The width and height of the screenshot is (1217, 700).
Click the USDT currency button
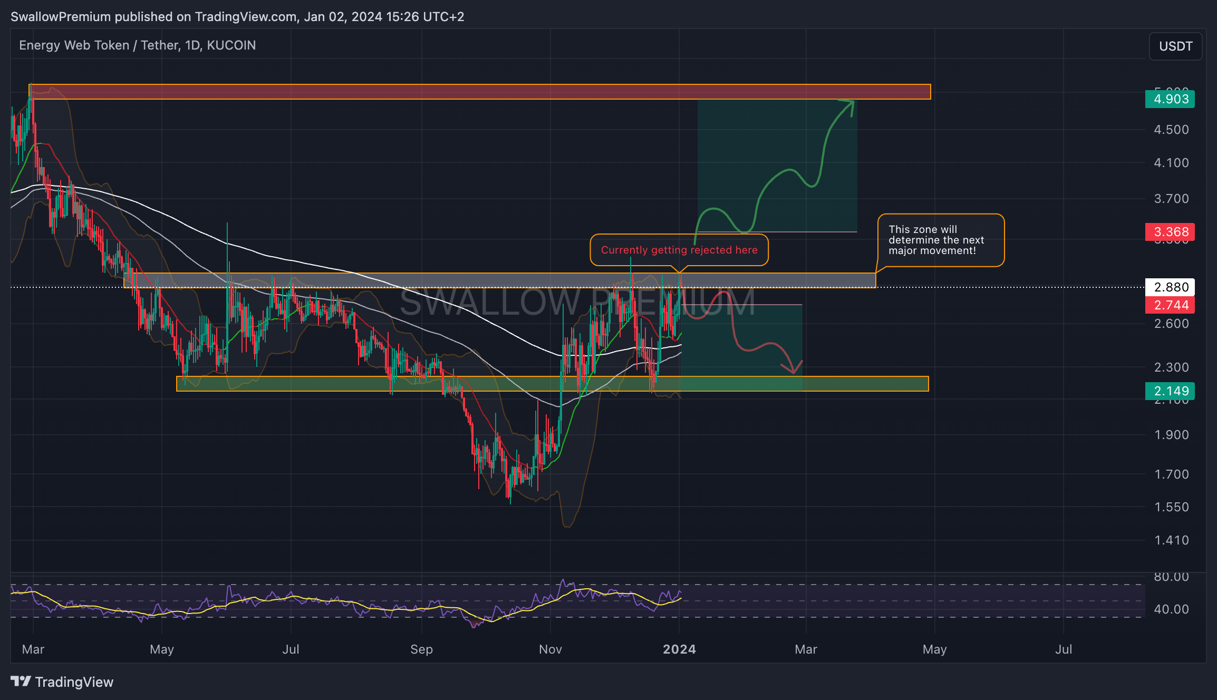[x=1175, y=46]
